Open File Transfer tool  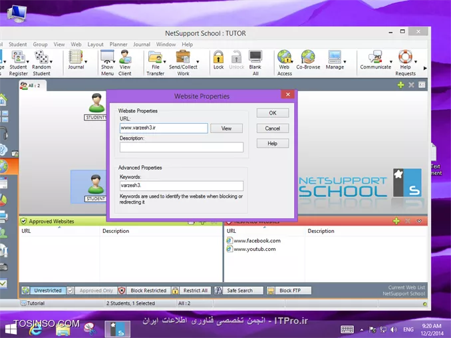coord(155,63)
